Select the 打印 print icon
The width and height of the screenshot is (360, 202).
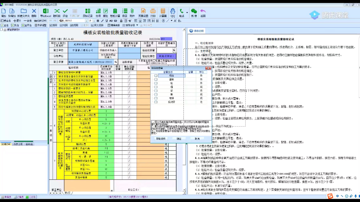(152, 13)
